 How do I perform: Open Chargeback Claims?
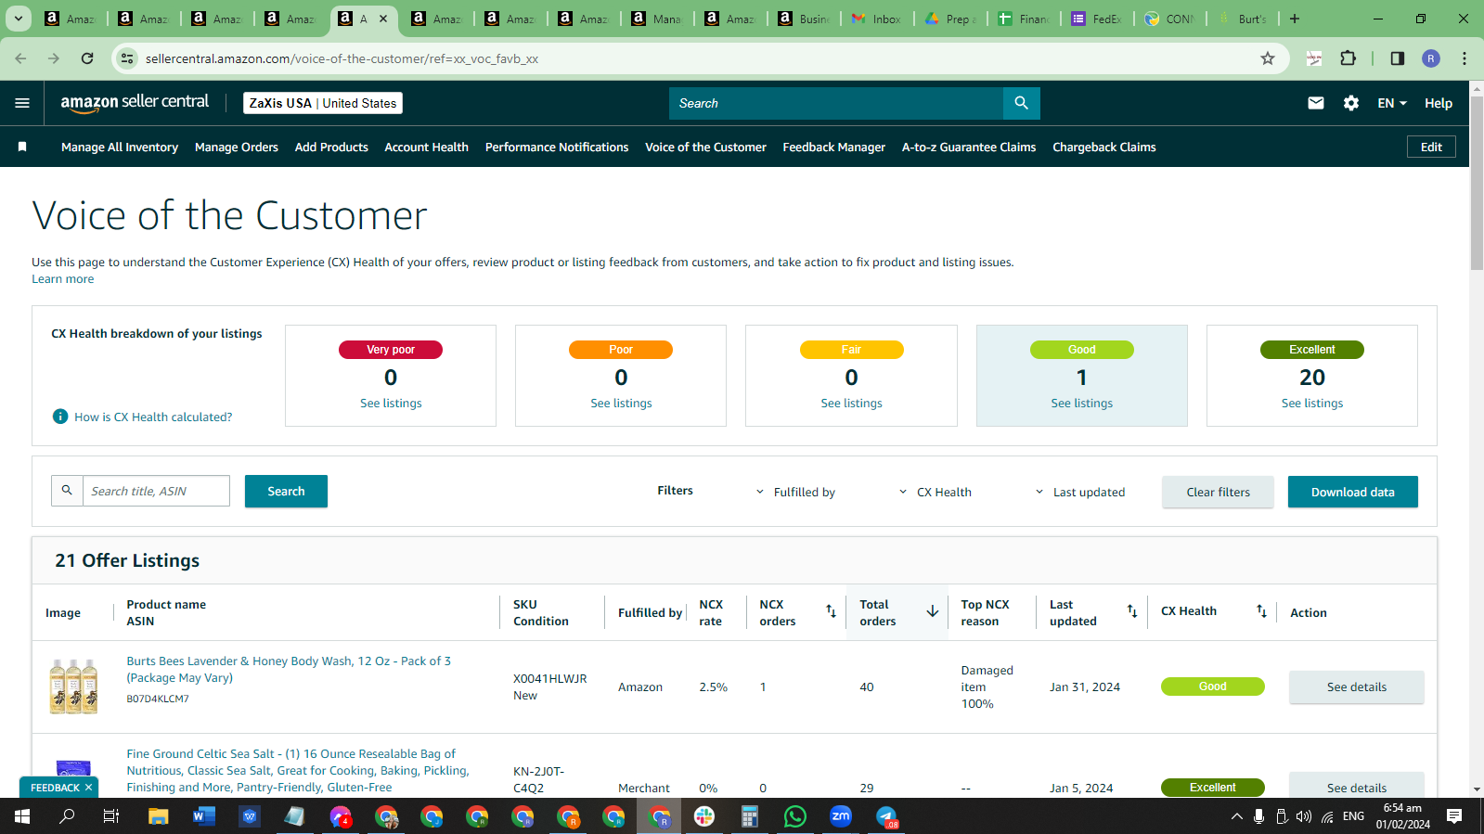point(1104,147)
